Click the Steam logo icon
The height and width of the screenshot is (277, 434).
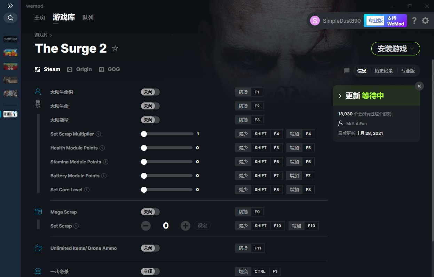[x=37, y=69]
